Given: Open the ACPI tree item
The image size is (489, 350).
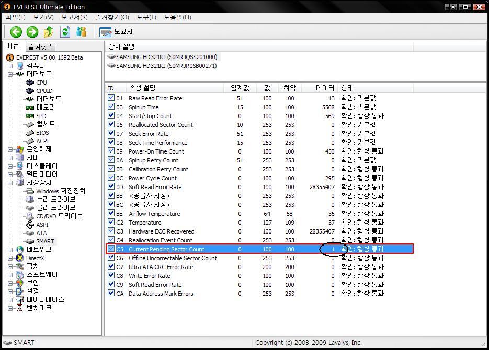Looking at the screenshot, I should pos(42,141).
